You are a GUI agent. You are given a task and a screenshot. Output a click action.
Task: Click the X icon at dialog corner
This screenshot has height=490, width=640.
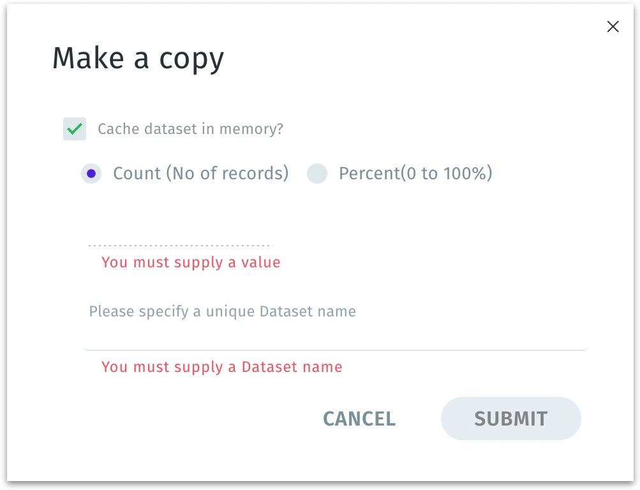click(613, 27)
